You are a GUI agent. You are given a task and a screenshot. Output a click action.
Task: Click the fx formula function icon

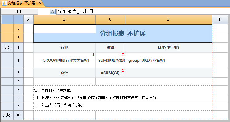53,12
